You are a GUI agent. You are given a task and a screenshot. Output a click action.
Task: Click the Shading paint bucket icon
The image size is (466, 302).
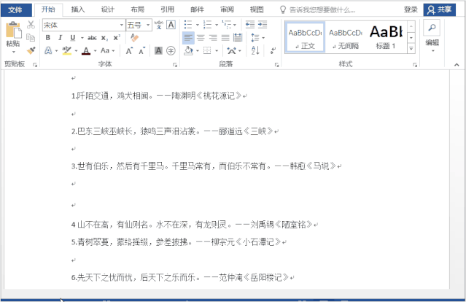click(x=188, y=51)
